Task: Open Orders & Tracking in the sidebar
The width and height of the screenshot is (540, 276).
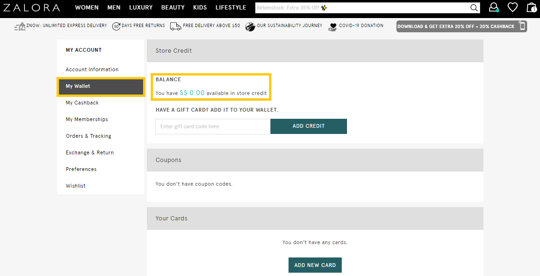Action: (x=88, y=135)
